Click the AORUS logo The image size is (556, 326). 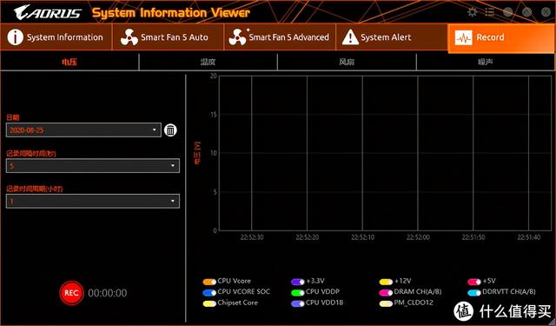pos(48,12)
